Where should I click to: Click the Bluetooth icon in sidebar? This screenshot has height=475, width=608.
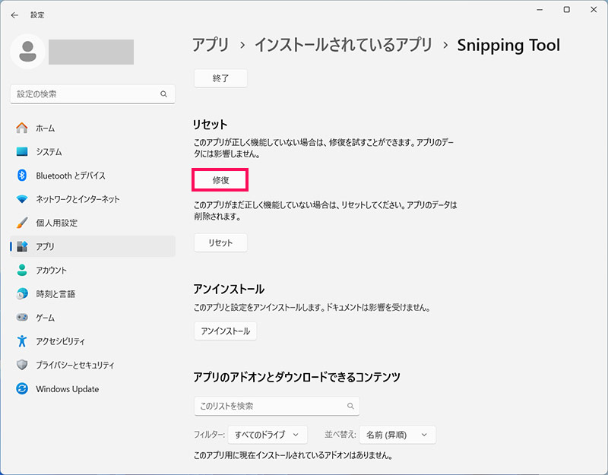pos(22,176)
